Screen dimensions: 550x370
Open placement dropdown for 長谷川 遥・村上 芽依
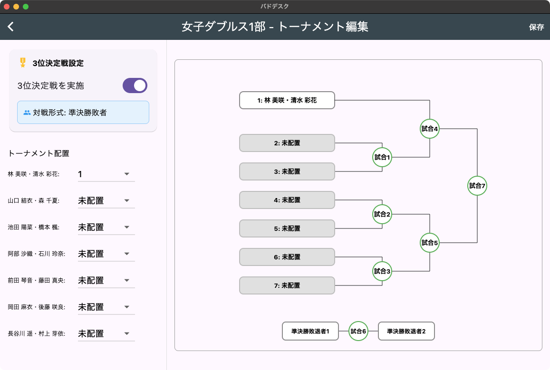click(106, 334)
